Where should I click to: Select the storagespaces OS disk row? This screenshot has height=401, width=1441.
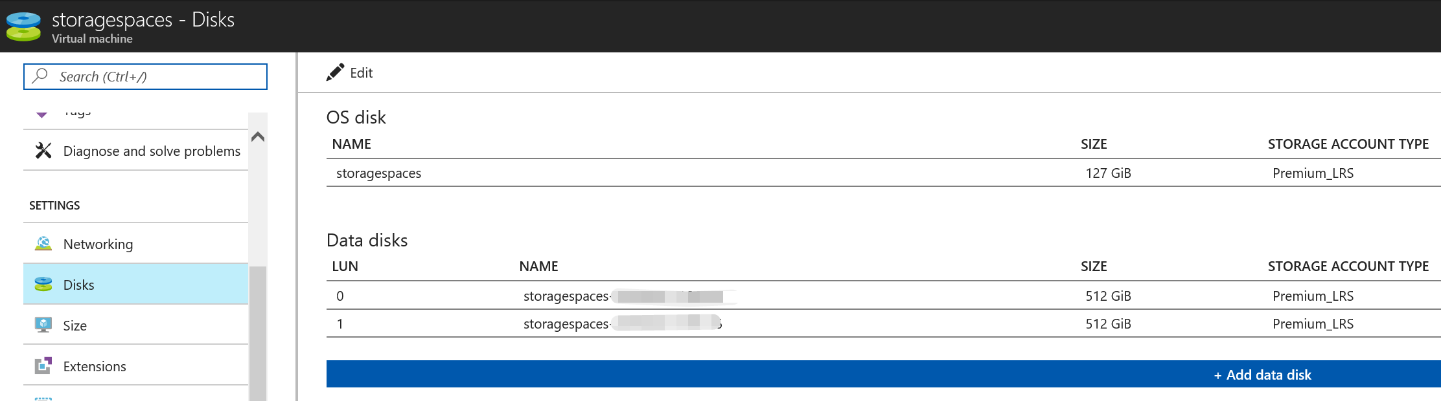click(378, 173)
